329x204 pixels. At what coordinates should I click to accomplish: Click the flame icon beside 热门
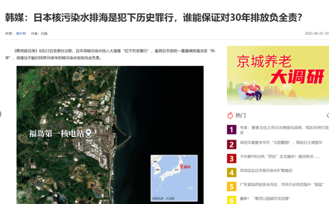pos(230,115)
